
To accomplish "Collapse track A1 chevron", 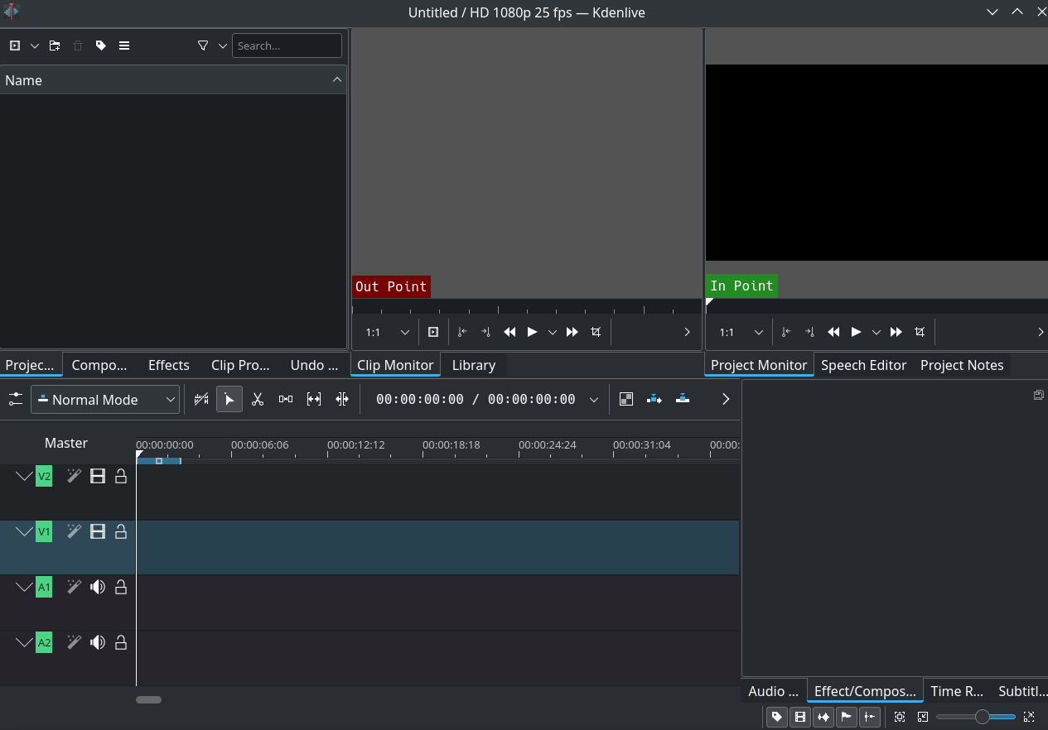I will [x=24, y=587].
